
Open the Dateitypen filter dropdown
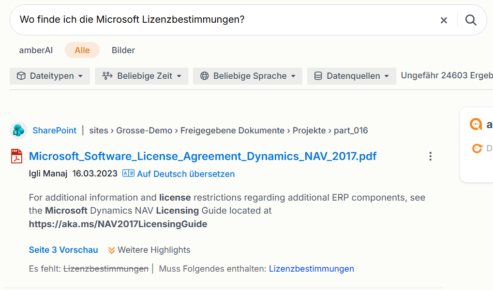(50, 76)
